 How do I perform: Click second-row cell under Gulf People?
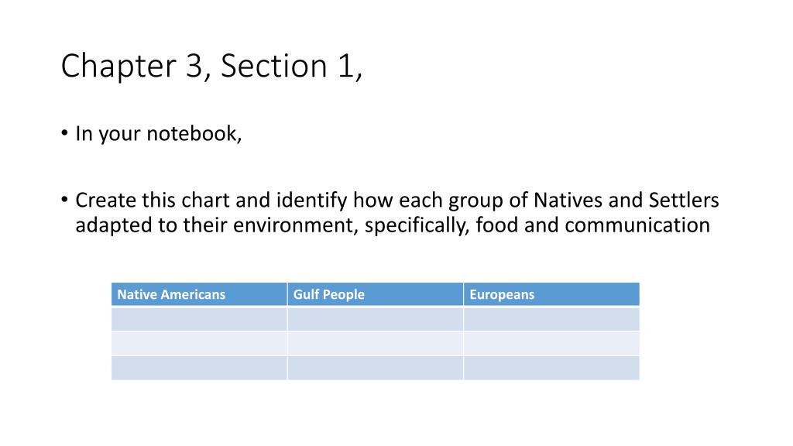tap(376, 343)
